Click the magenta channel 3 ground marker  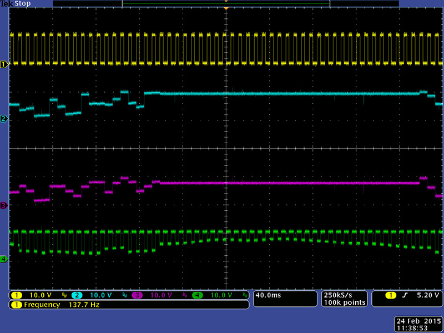[4, 205]
